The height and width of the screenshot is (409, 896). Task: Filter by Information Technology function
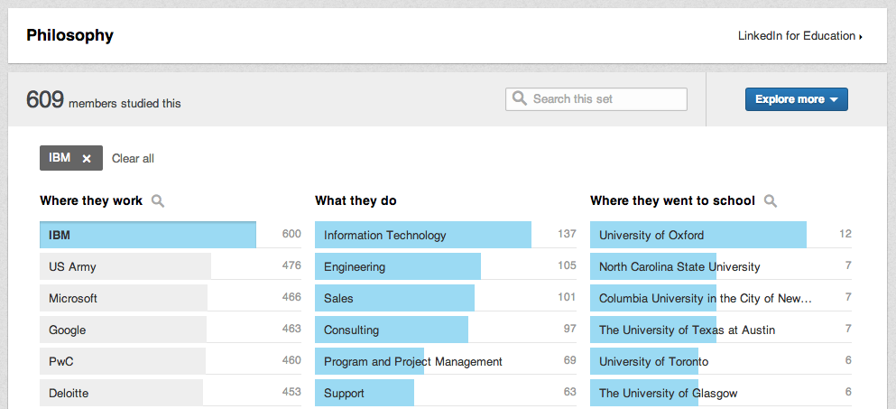click(422, 235)
